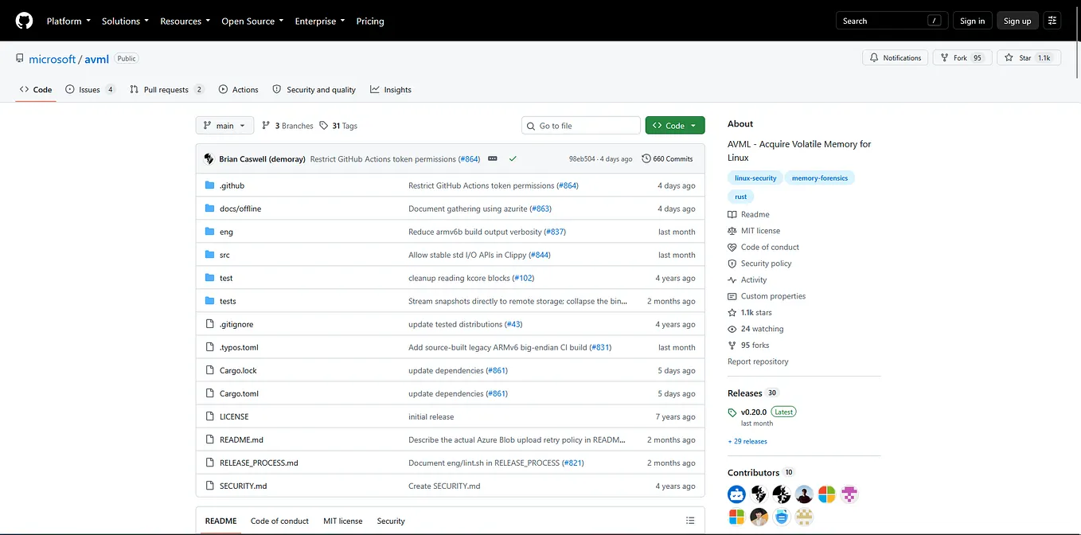The image size is (1081, 535).
Task: Open the src folder
Action: (x=224, y=255)
